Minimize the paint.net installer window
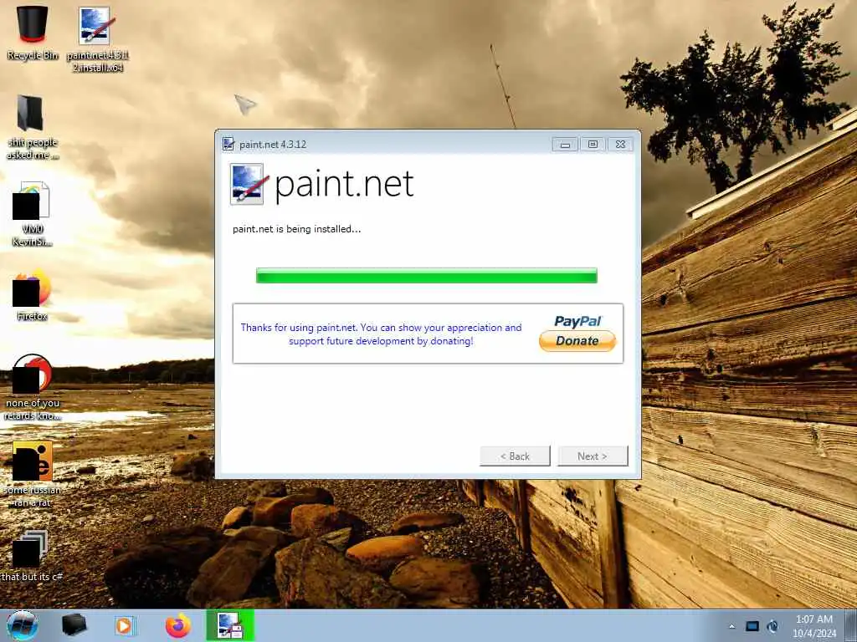This screenshot has width=857, height=642. click(x=565, y=145)
